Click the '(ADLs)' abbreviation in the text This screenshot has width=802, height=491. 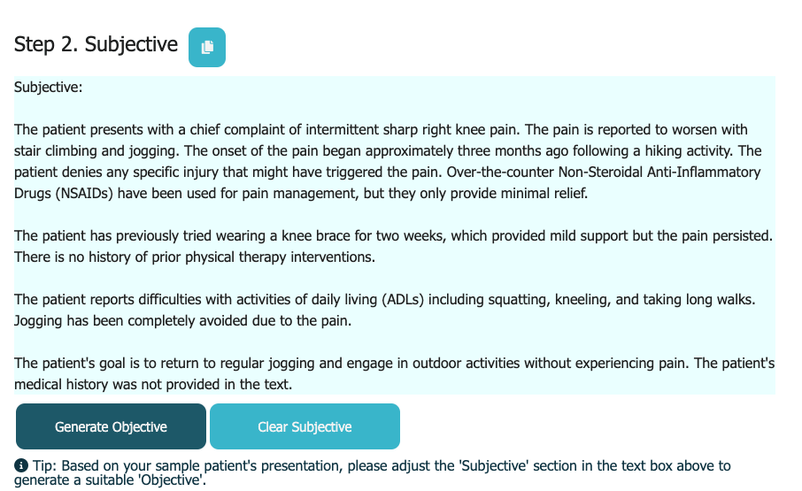[403, 299]
